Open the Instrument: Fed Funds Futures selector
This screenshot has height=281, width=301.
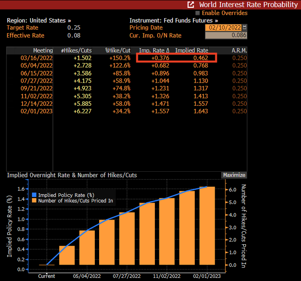pyautogui.click(x=174, y=20)
